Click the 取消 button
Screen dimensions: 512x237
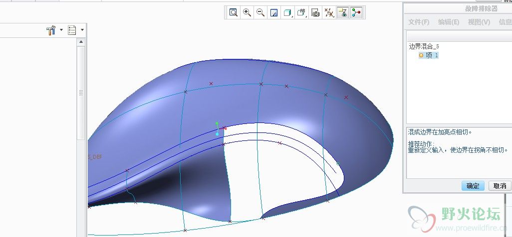coord(500,186)
